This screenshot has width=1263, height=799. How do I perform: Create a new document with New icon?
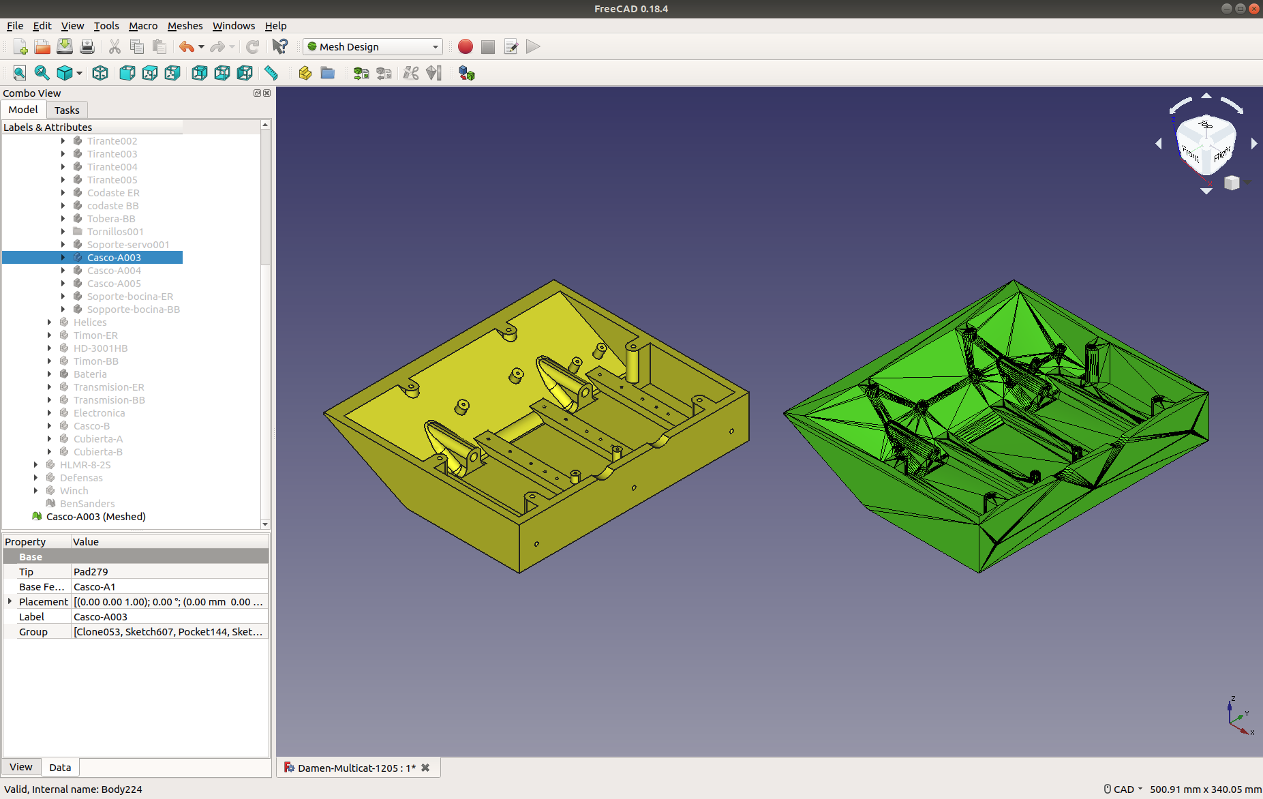coord(20,46)
